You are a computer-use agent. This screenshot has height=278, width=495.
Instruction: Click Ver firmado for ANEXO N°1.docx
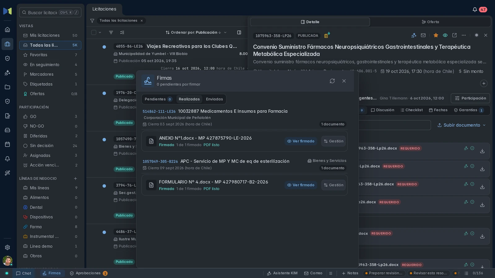click(301, 141)
